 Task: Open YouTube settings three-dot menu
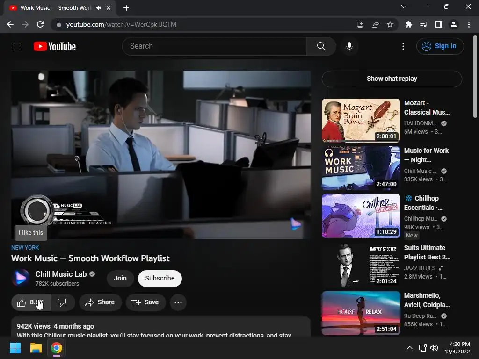[403, 46]
